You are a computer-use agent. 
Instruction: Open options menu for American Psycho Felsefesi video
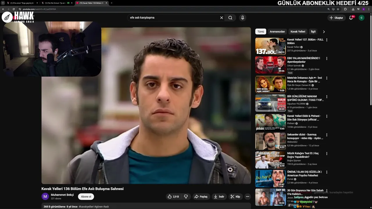pyautogui.click(x=327, y=172)
